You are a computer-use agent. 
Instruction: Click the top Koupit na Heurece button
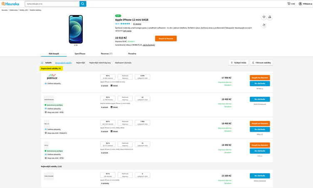(x=166, y=38)
